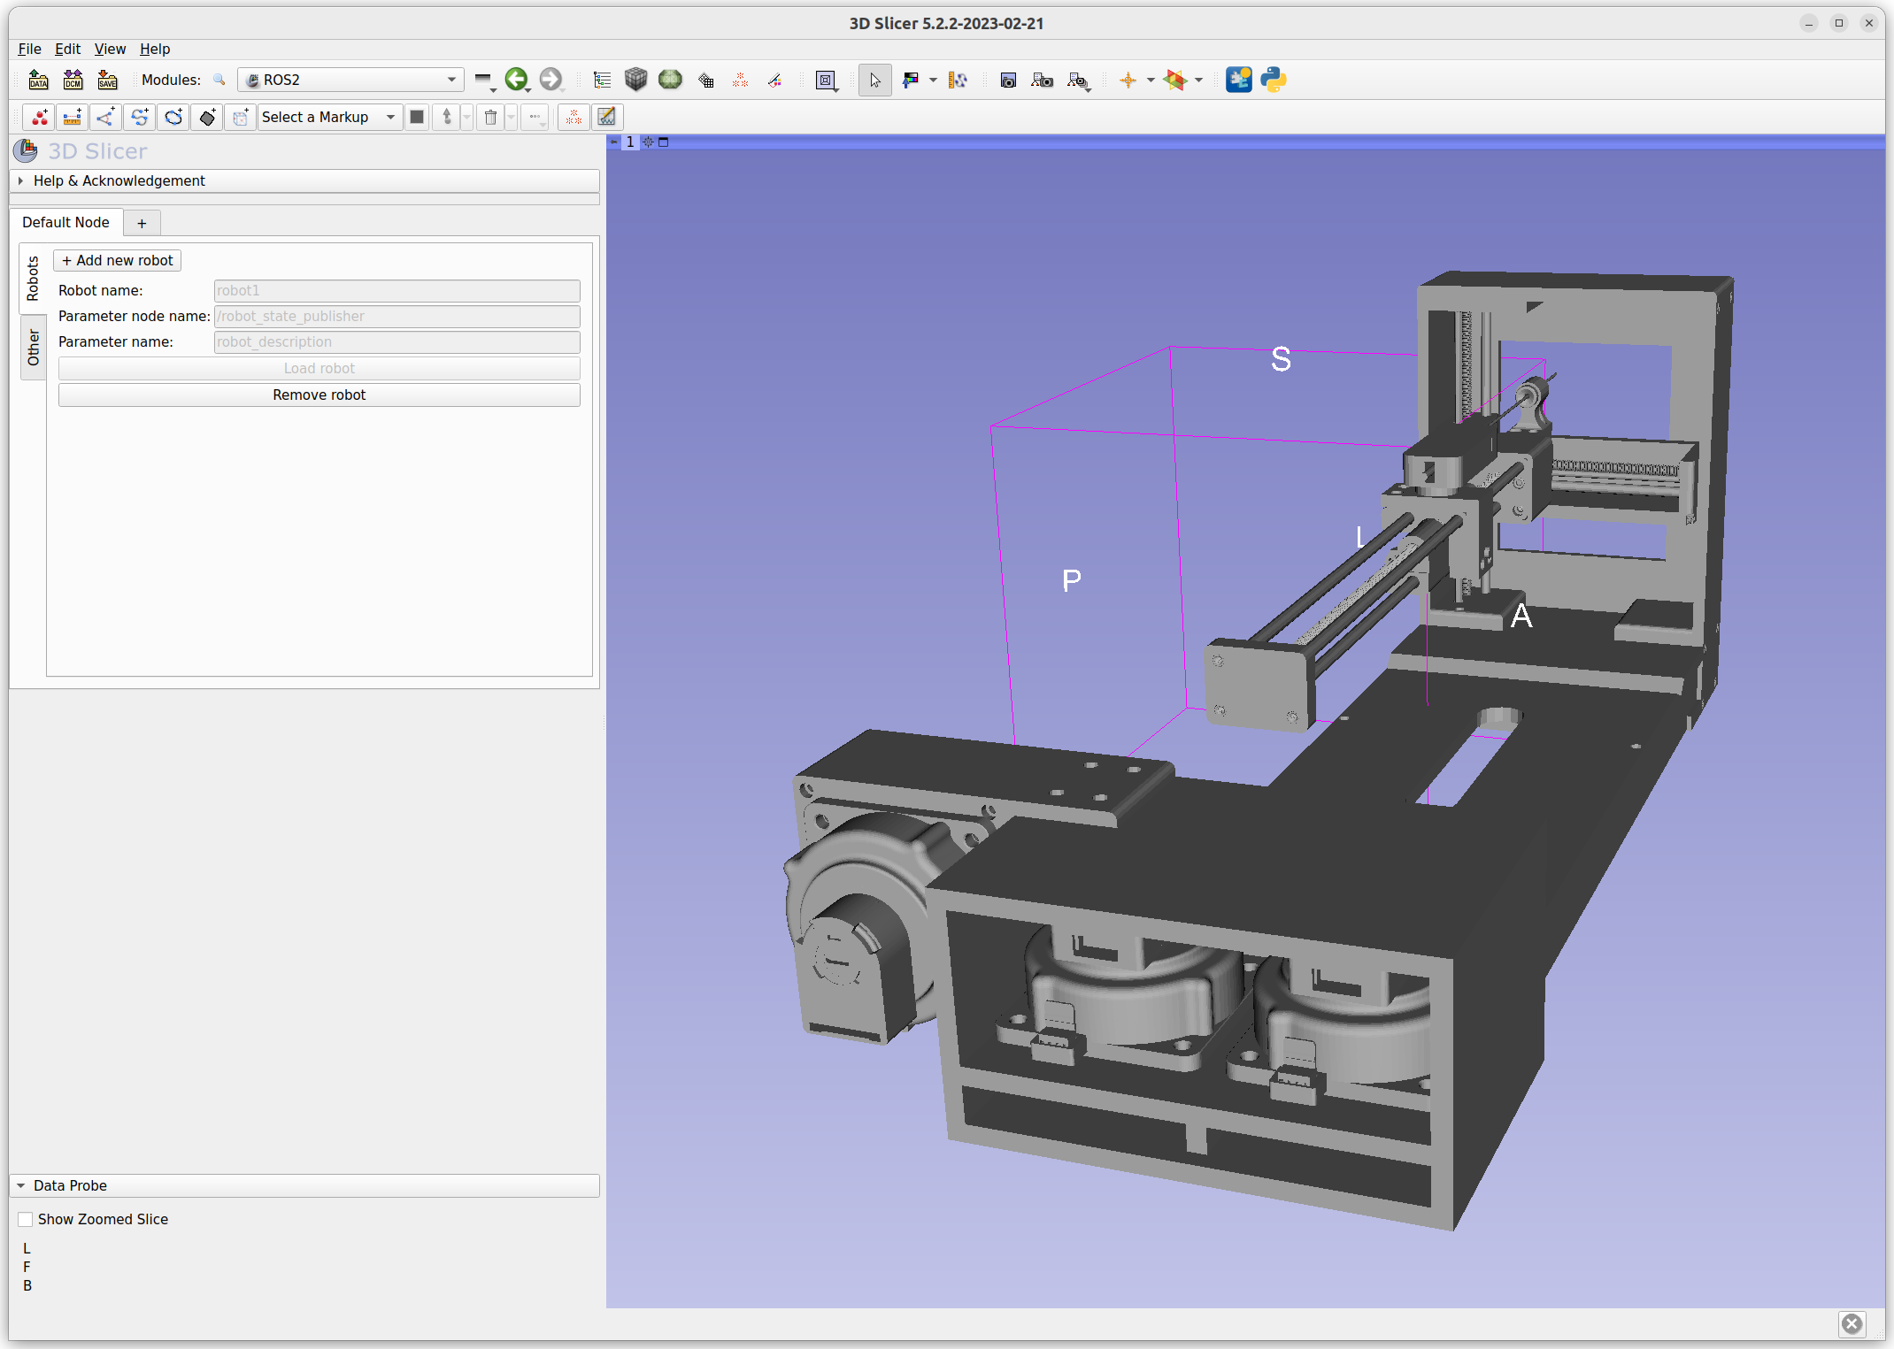This screenshot has width=1894, height=1349.
Task: Select the Python interactor icon
Action: coord(1274,79)
